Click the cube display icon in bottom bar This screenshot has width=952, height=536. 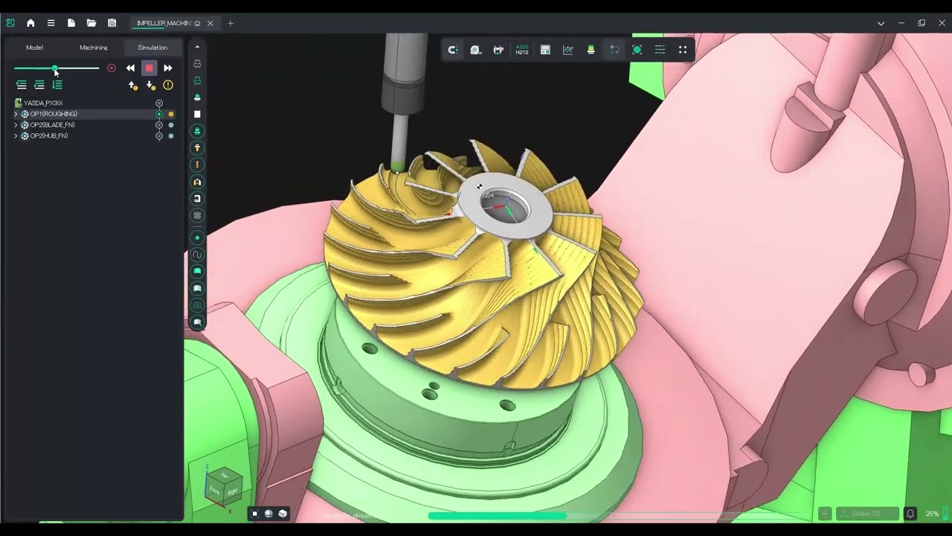pos(283,514)
